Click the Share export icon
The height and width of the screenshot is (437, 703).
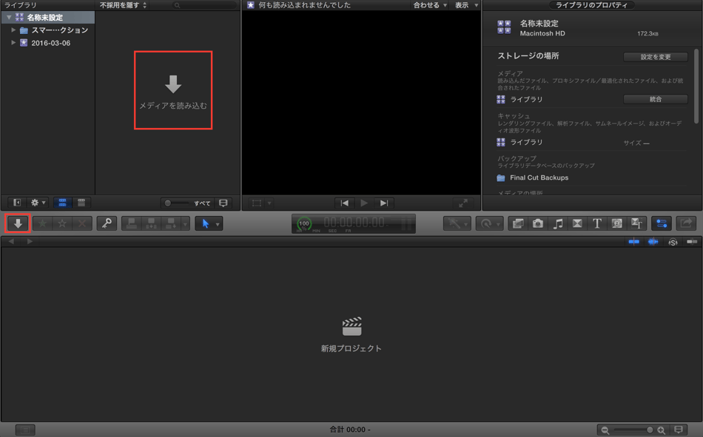pyautogui.click(x=686, y=223)
